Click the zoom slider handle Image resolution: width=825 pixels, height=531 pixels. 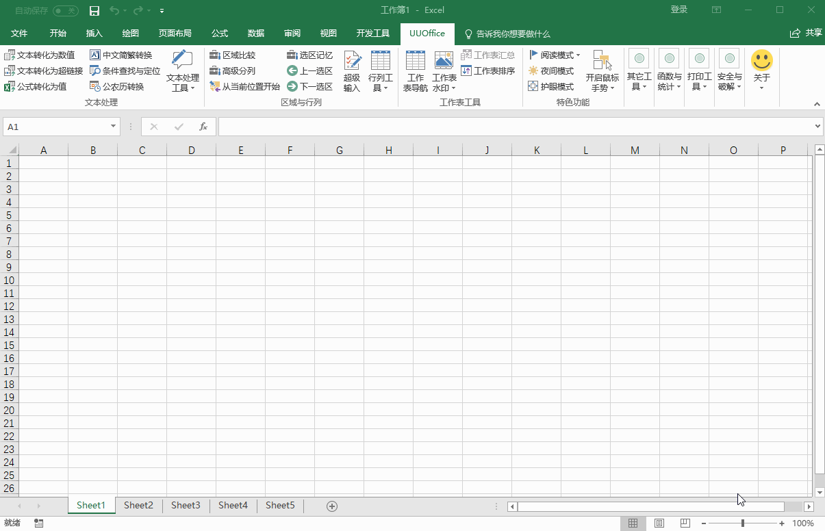click(x=743, y=523)
